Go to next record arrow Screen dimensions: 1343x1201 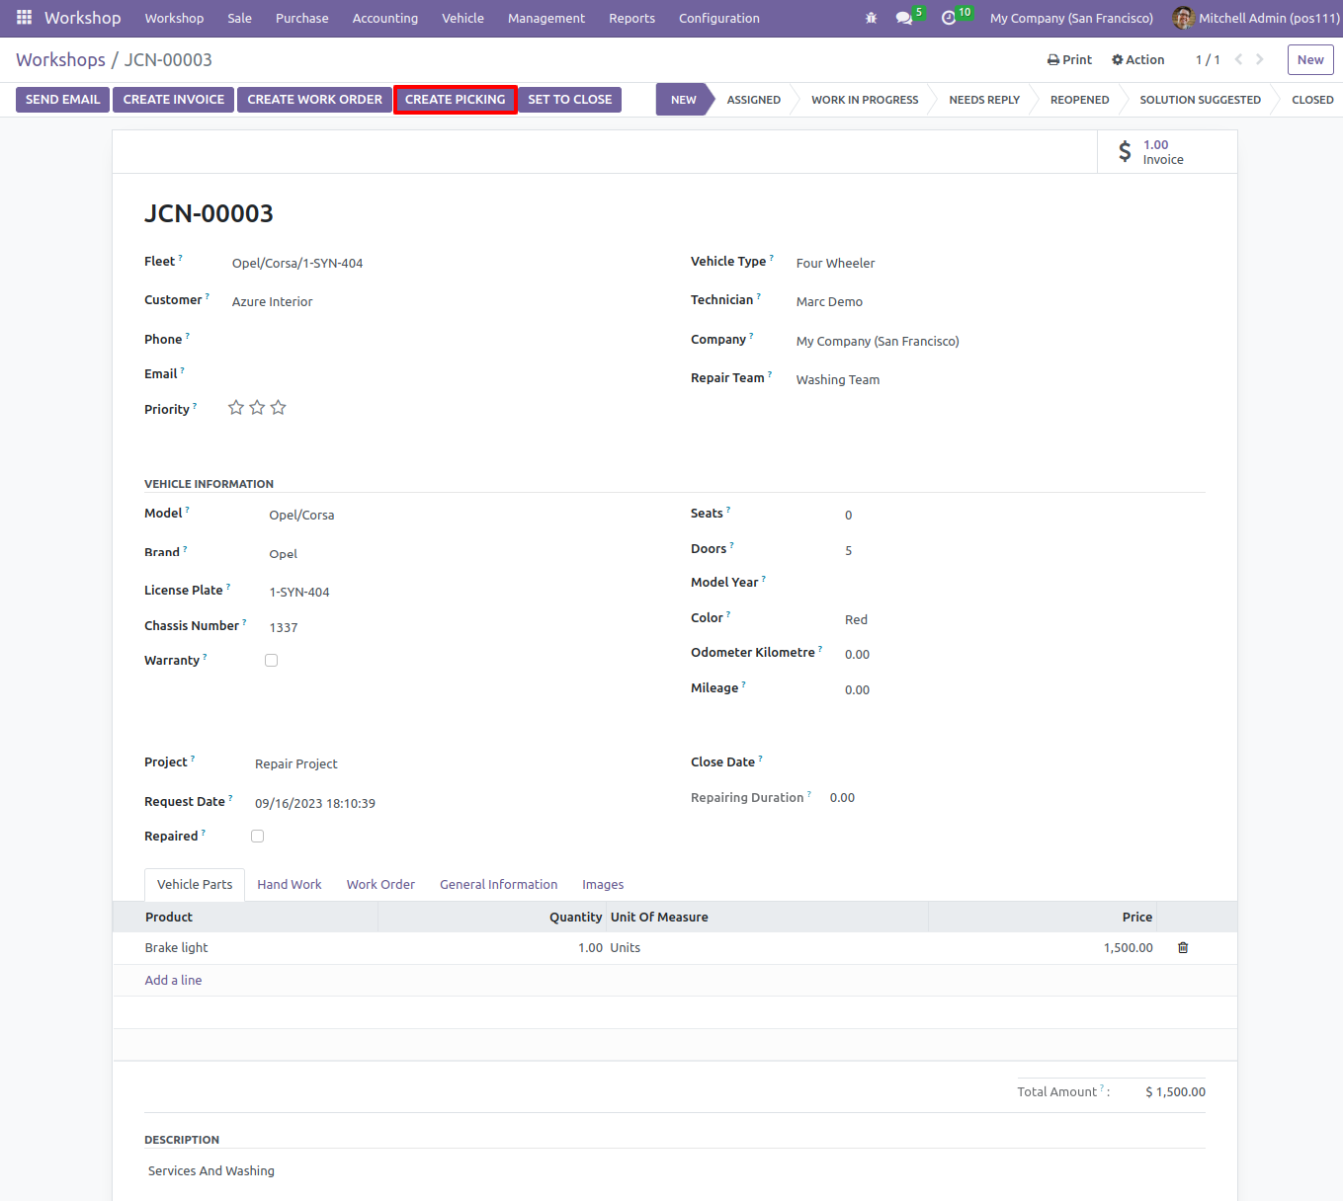point(1260,59)
